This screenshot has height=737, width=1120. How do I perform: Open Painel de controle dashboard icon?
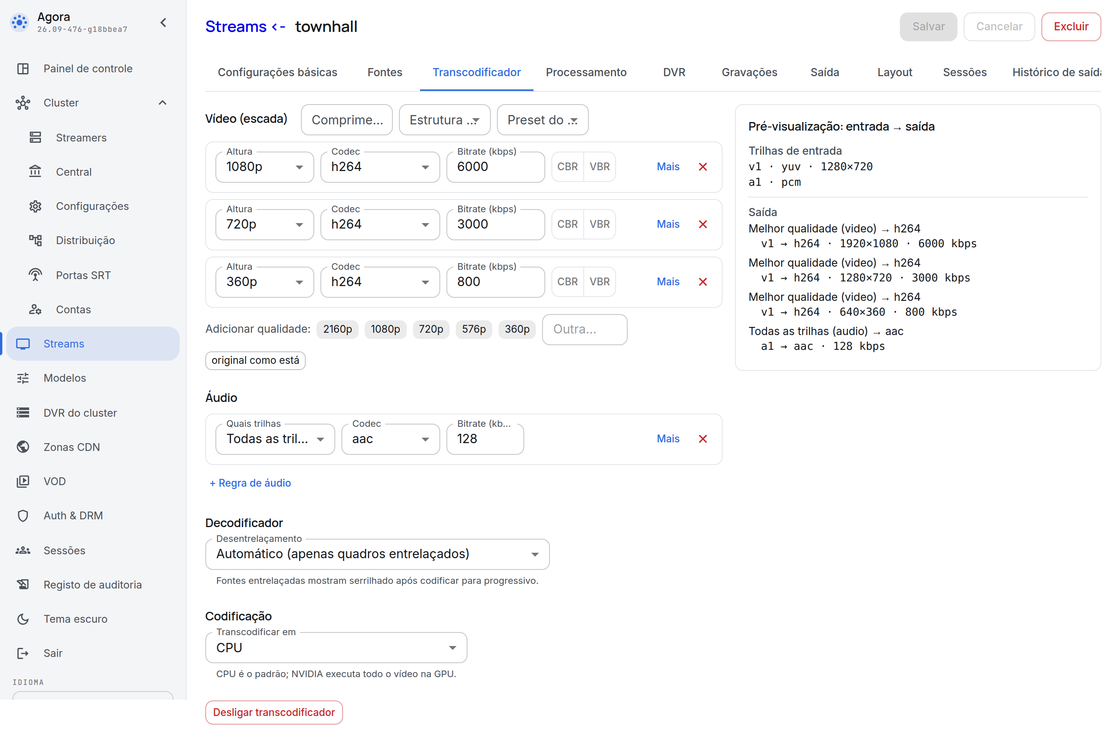[23, 69]
